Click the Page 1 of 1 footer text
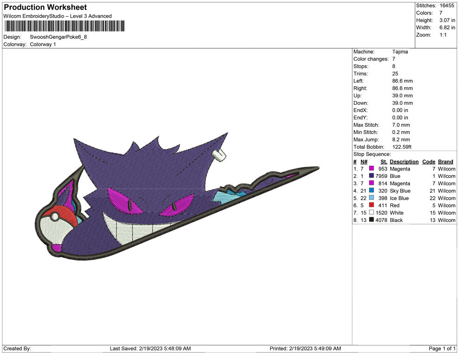This screenshot has width=459, height=353. click(x=442, y=348)
